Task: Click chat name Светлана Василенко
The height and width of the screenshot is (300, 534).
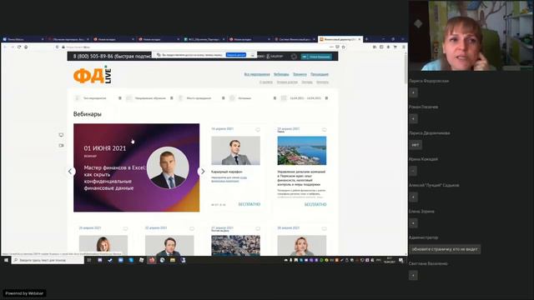Action: click(428, 263)
